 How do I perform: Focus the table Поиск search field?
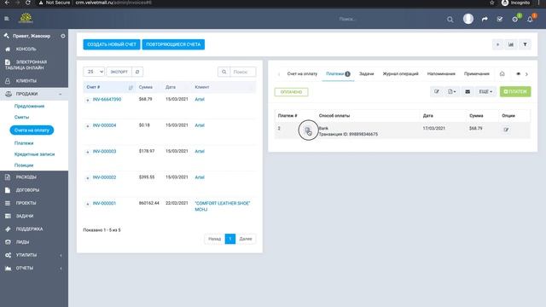click(243, 72)
